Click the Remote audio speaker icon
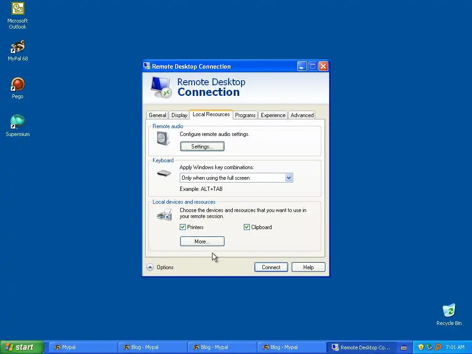Screen dimensions: 472x354 point(164,138)
